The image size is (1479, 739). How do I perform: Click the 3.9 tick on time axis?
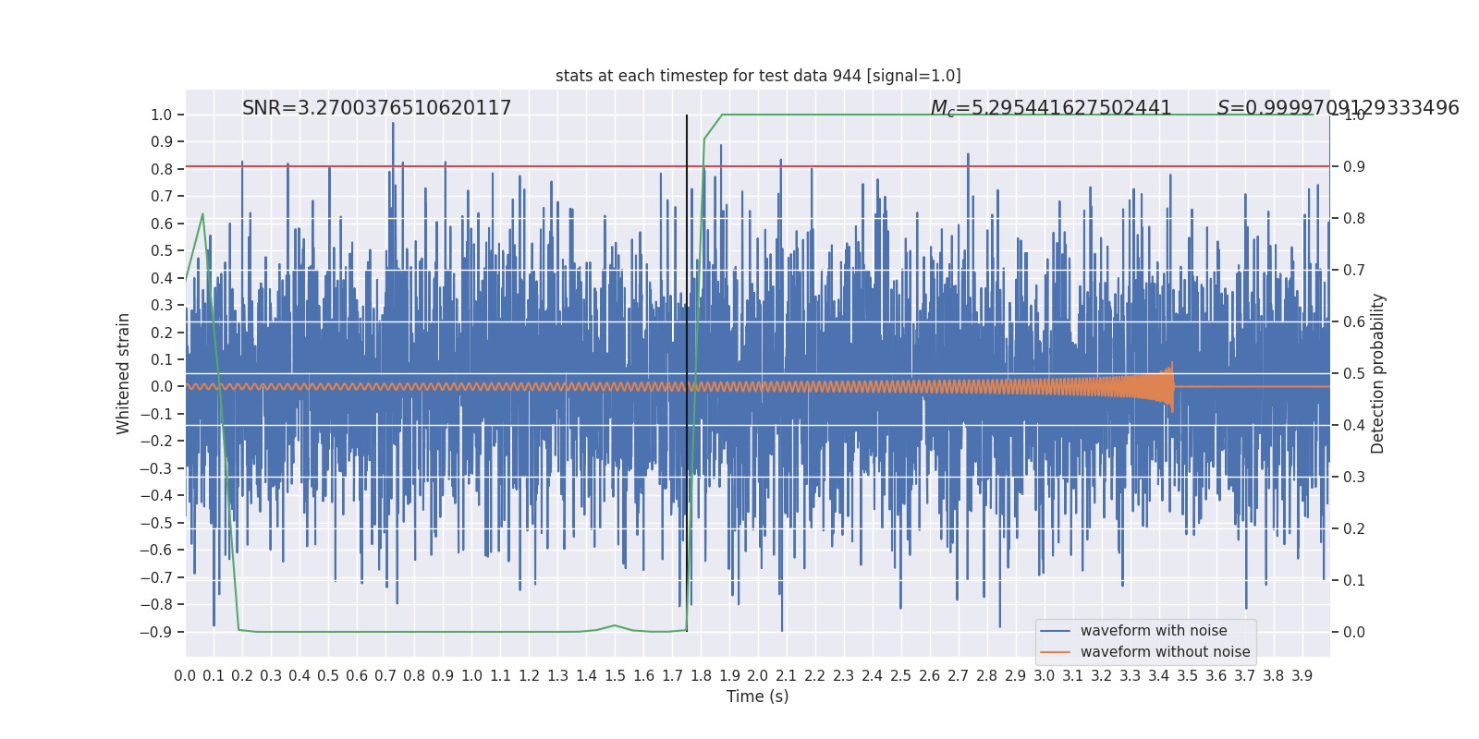click(x=1302, y=675)
